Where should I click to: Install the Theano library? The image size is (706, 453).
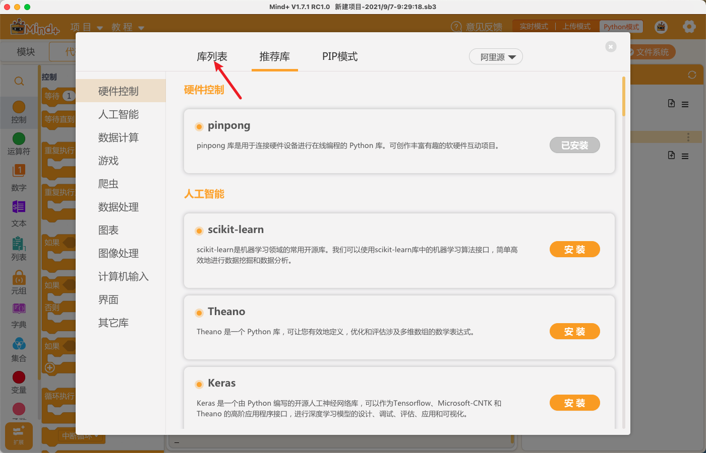point(575,331)
